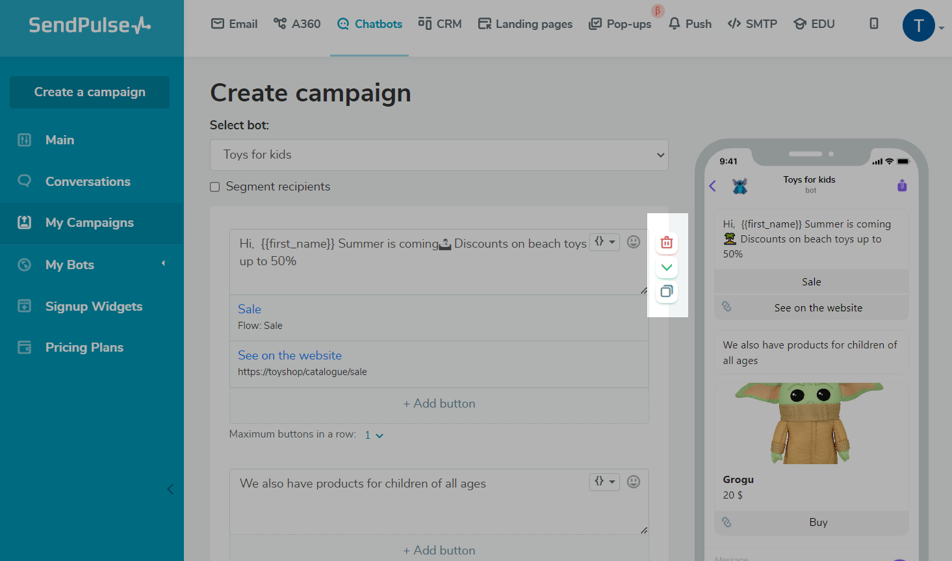Click the mobile device icon in the header
Viewport: 952px width, 561px height.
pos(874,24)
